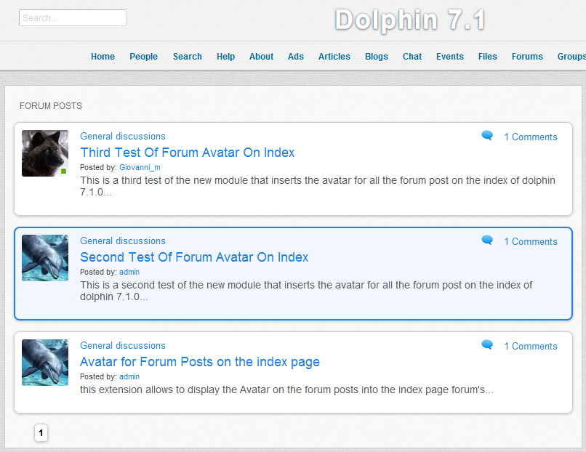Click page 1 pagination button

(41, 433)
